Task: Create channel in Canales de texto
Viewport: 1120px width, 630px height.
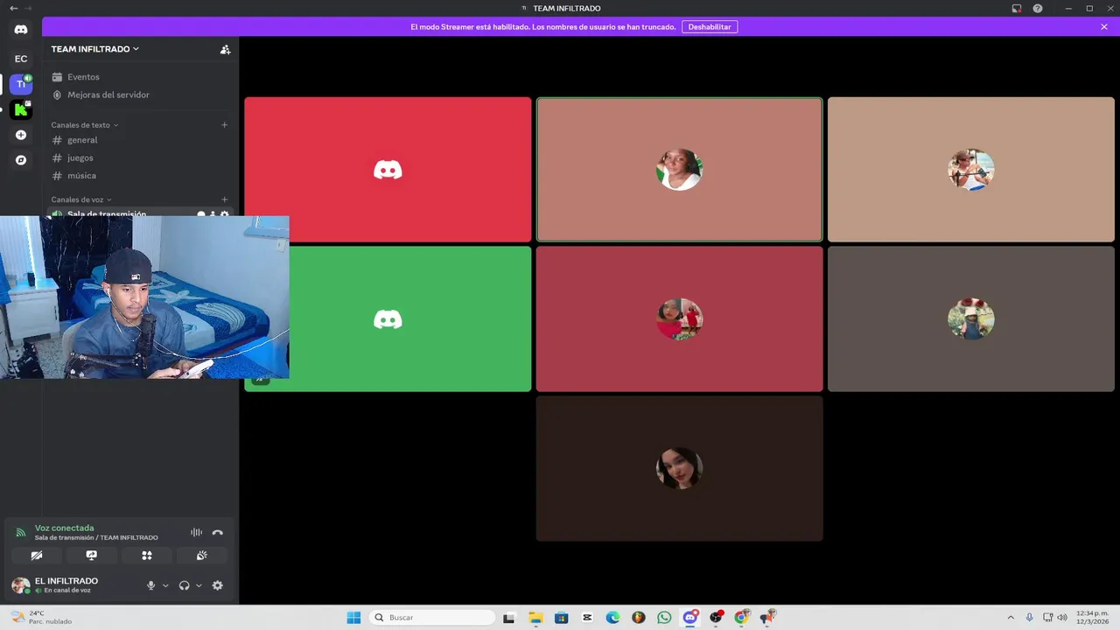Action: 224,125
